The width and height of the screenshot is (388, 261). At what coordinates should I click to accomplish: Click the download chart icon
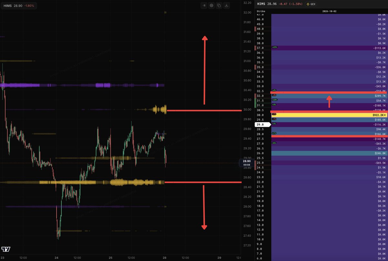pyautogui.click(x=227, y=6)
